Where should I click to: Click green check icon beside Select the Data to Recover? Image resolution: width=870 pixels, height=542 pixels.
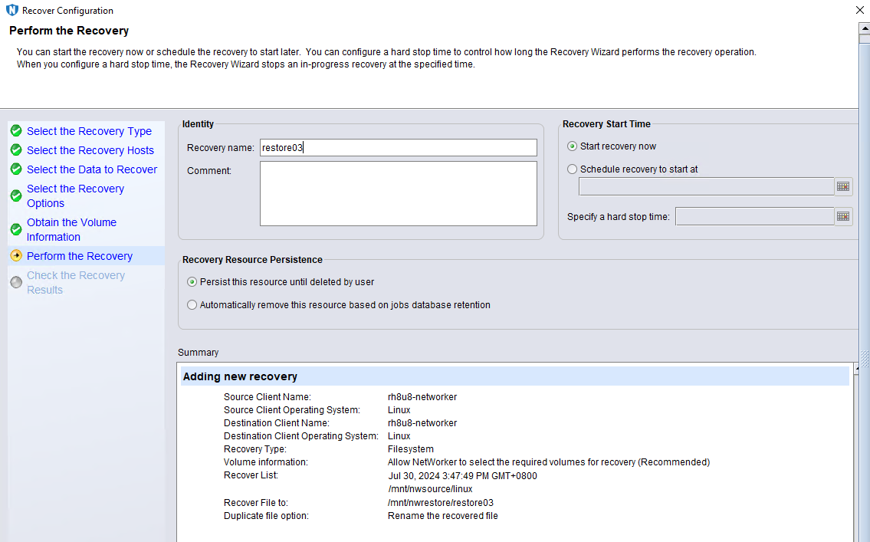point(16,169)
